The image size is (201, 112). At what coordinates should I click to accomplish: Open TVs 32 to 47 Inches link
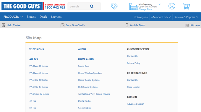click(39, 87)
